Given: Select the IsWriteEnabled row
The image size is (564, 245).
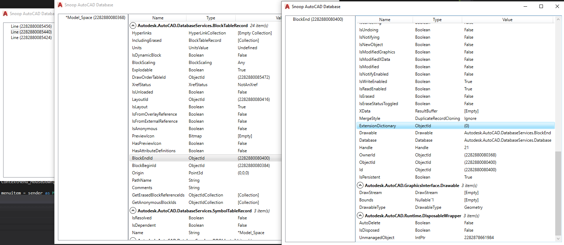Looking at the screenshot, I should click(x=455, y=82).
